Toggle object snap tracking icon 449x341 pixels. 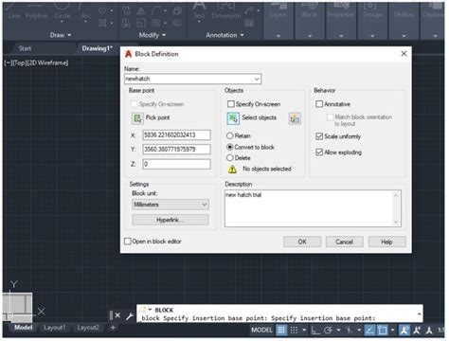click(369, 330)
